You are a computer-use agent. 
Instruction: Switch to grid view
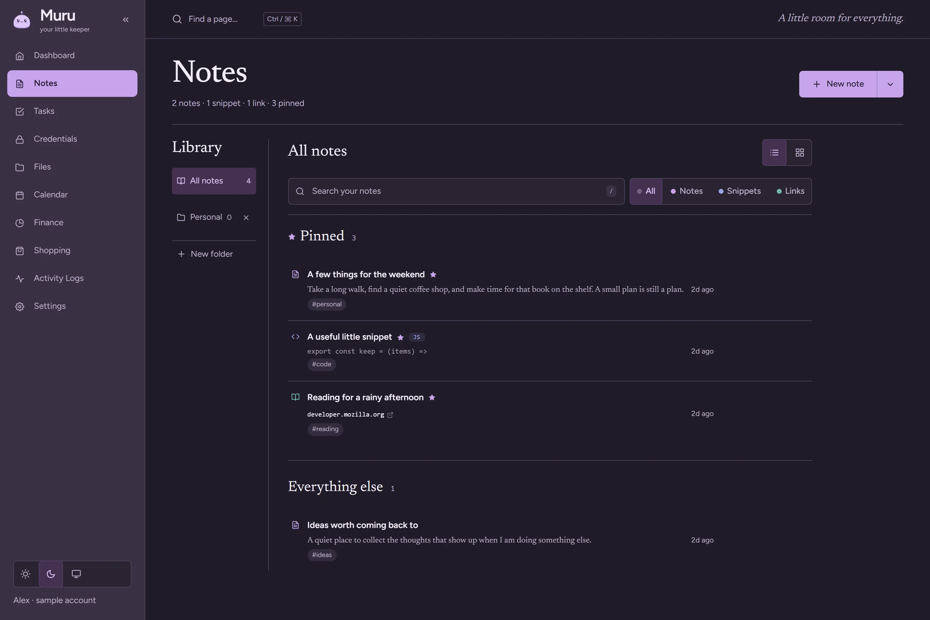(x=800, y=153)
